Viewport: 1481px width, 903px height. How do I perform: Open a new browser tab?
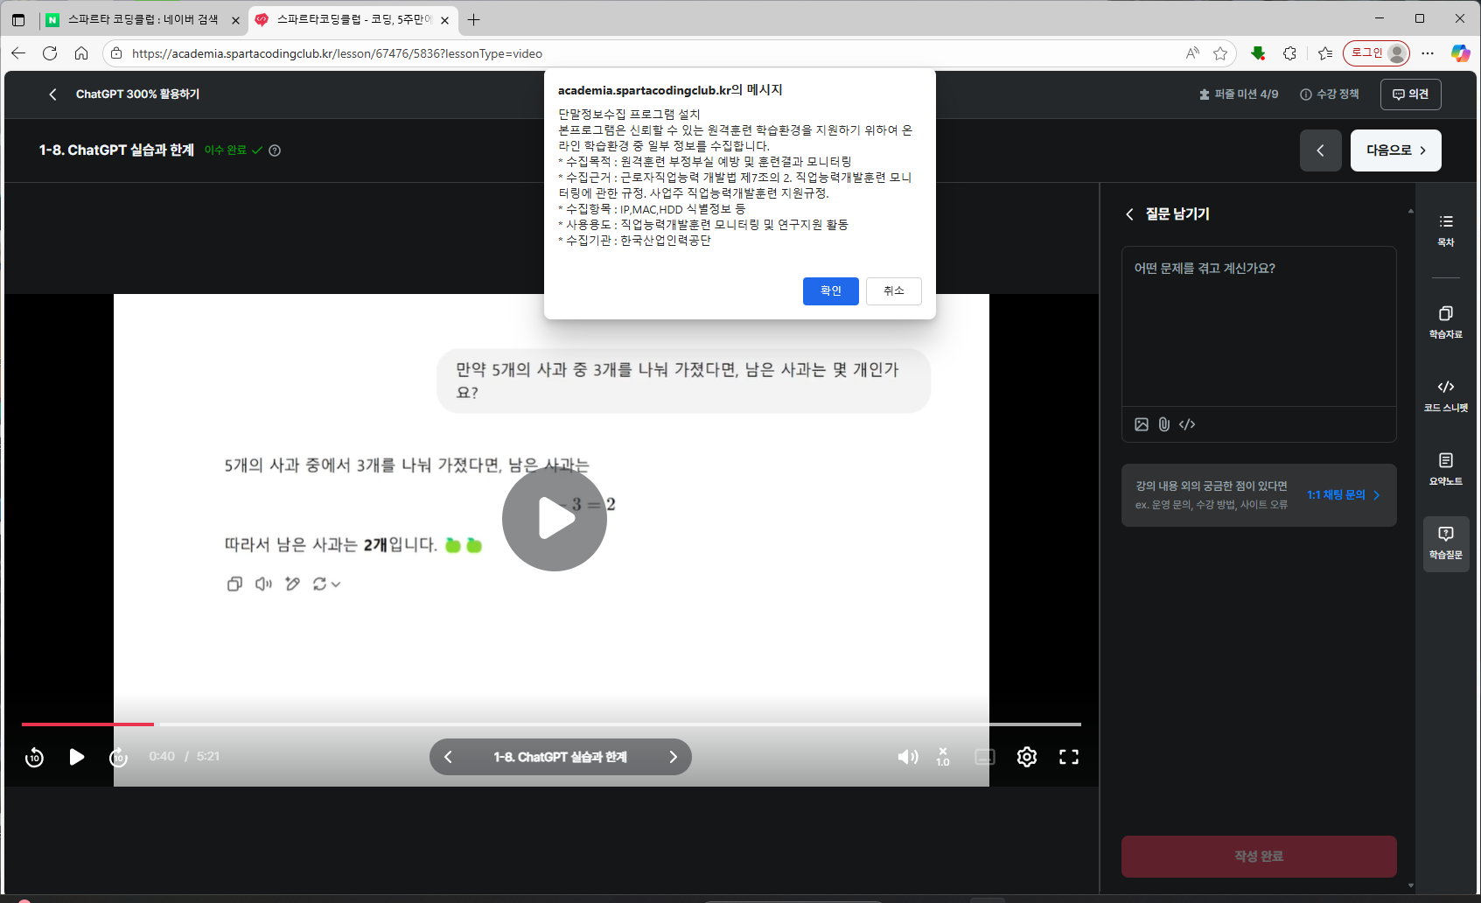(x=474, y=19)
